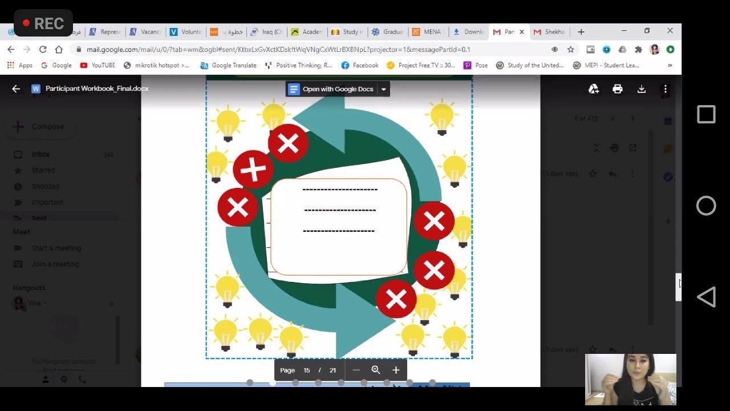The height and width of the screenshot is (411, 730).
Task: Download the Participant Workbook file
Action: 641,89
